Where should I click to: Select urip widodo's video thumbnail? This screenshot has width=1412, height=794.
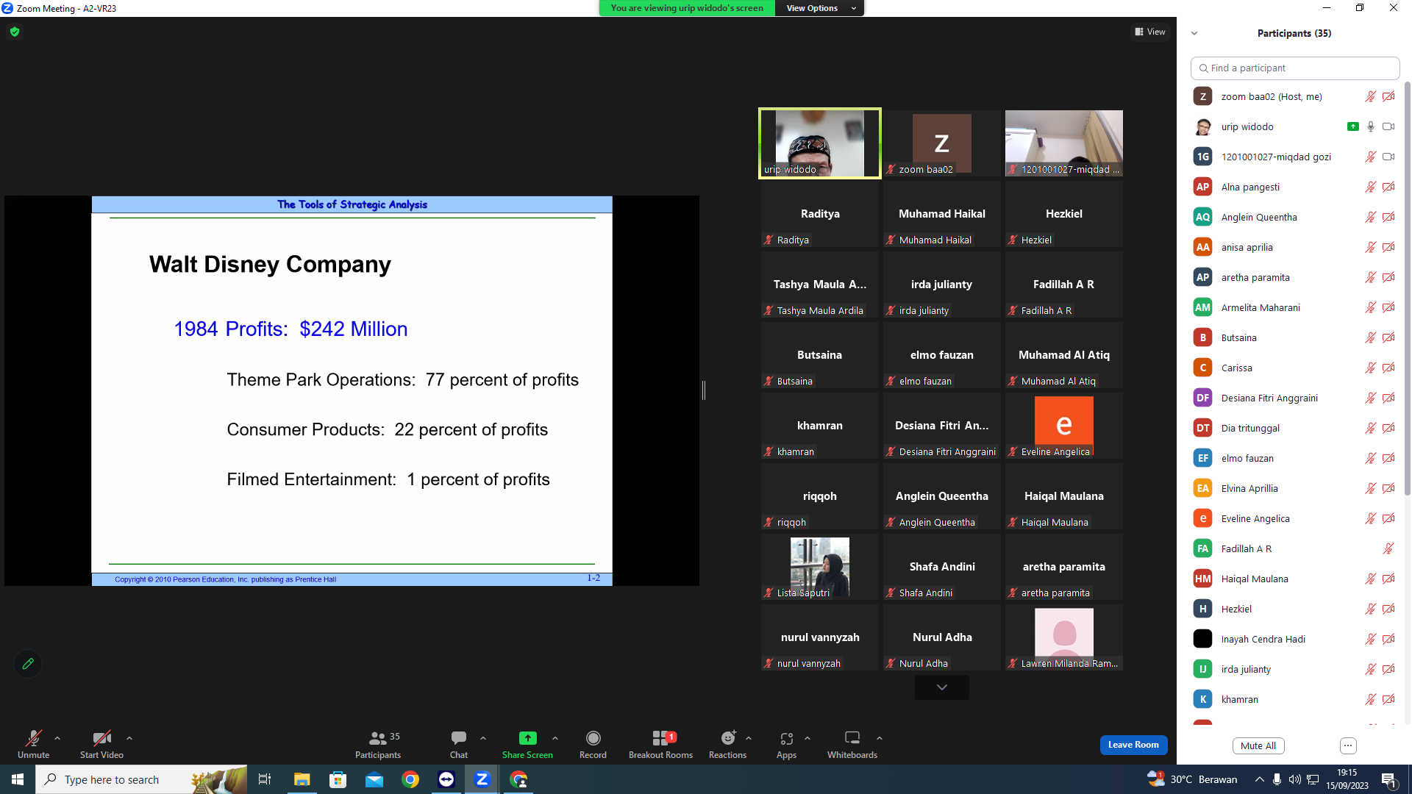[x=820, y=143]
